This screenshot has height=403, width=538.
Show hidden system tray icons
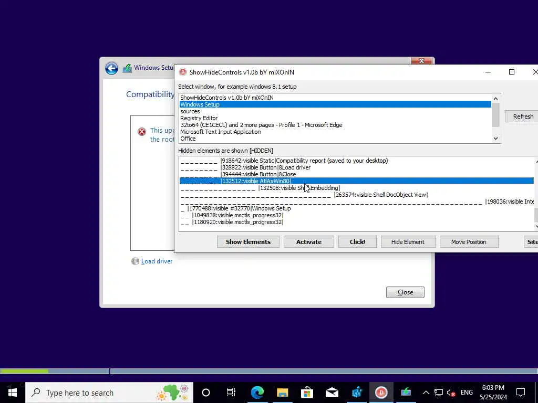pyautogui.click(x=426, y=393)
